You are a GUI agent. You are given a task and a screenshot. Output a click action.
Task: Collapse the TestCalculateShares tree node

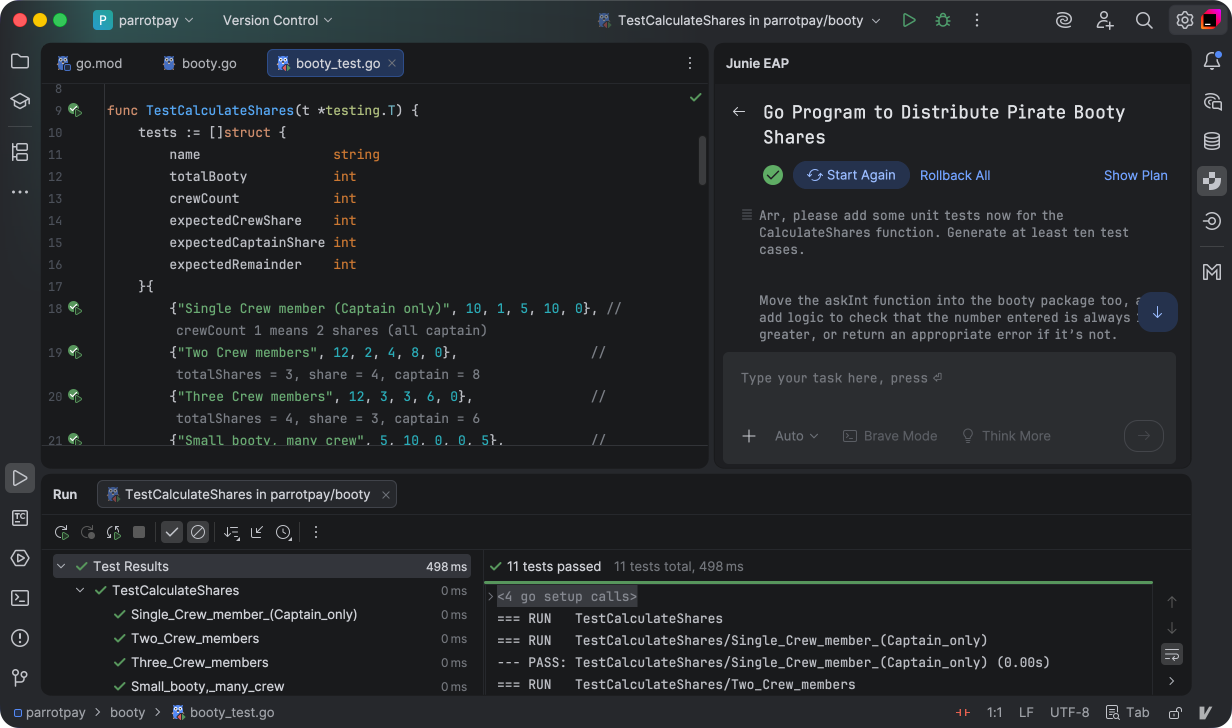[80, 590]
